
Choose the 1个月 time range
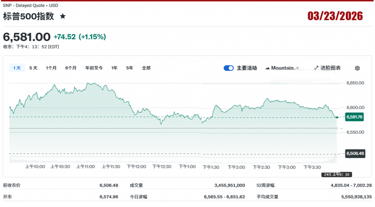click(51, 68)
